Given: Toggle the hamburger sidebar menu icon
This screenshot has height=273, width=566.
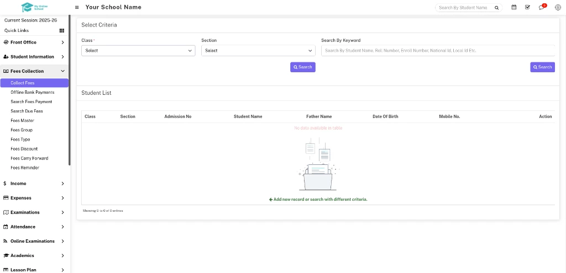Looking at the screenshot, I should coord(77,7).
